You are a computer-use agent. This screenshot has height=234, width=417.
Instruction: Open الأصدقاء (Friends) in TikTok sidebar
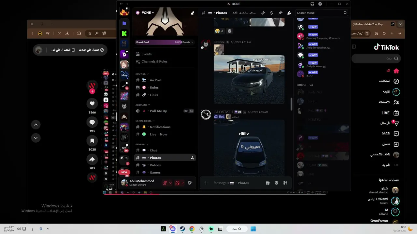[x=389, y=102]
